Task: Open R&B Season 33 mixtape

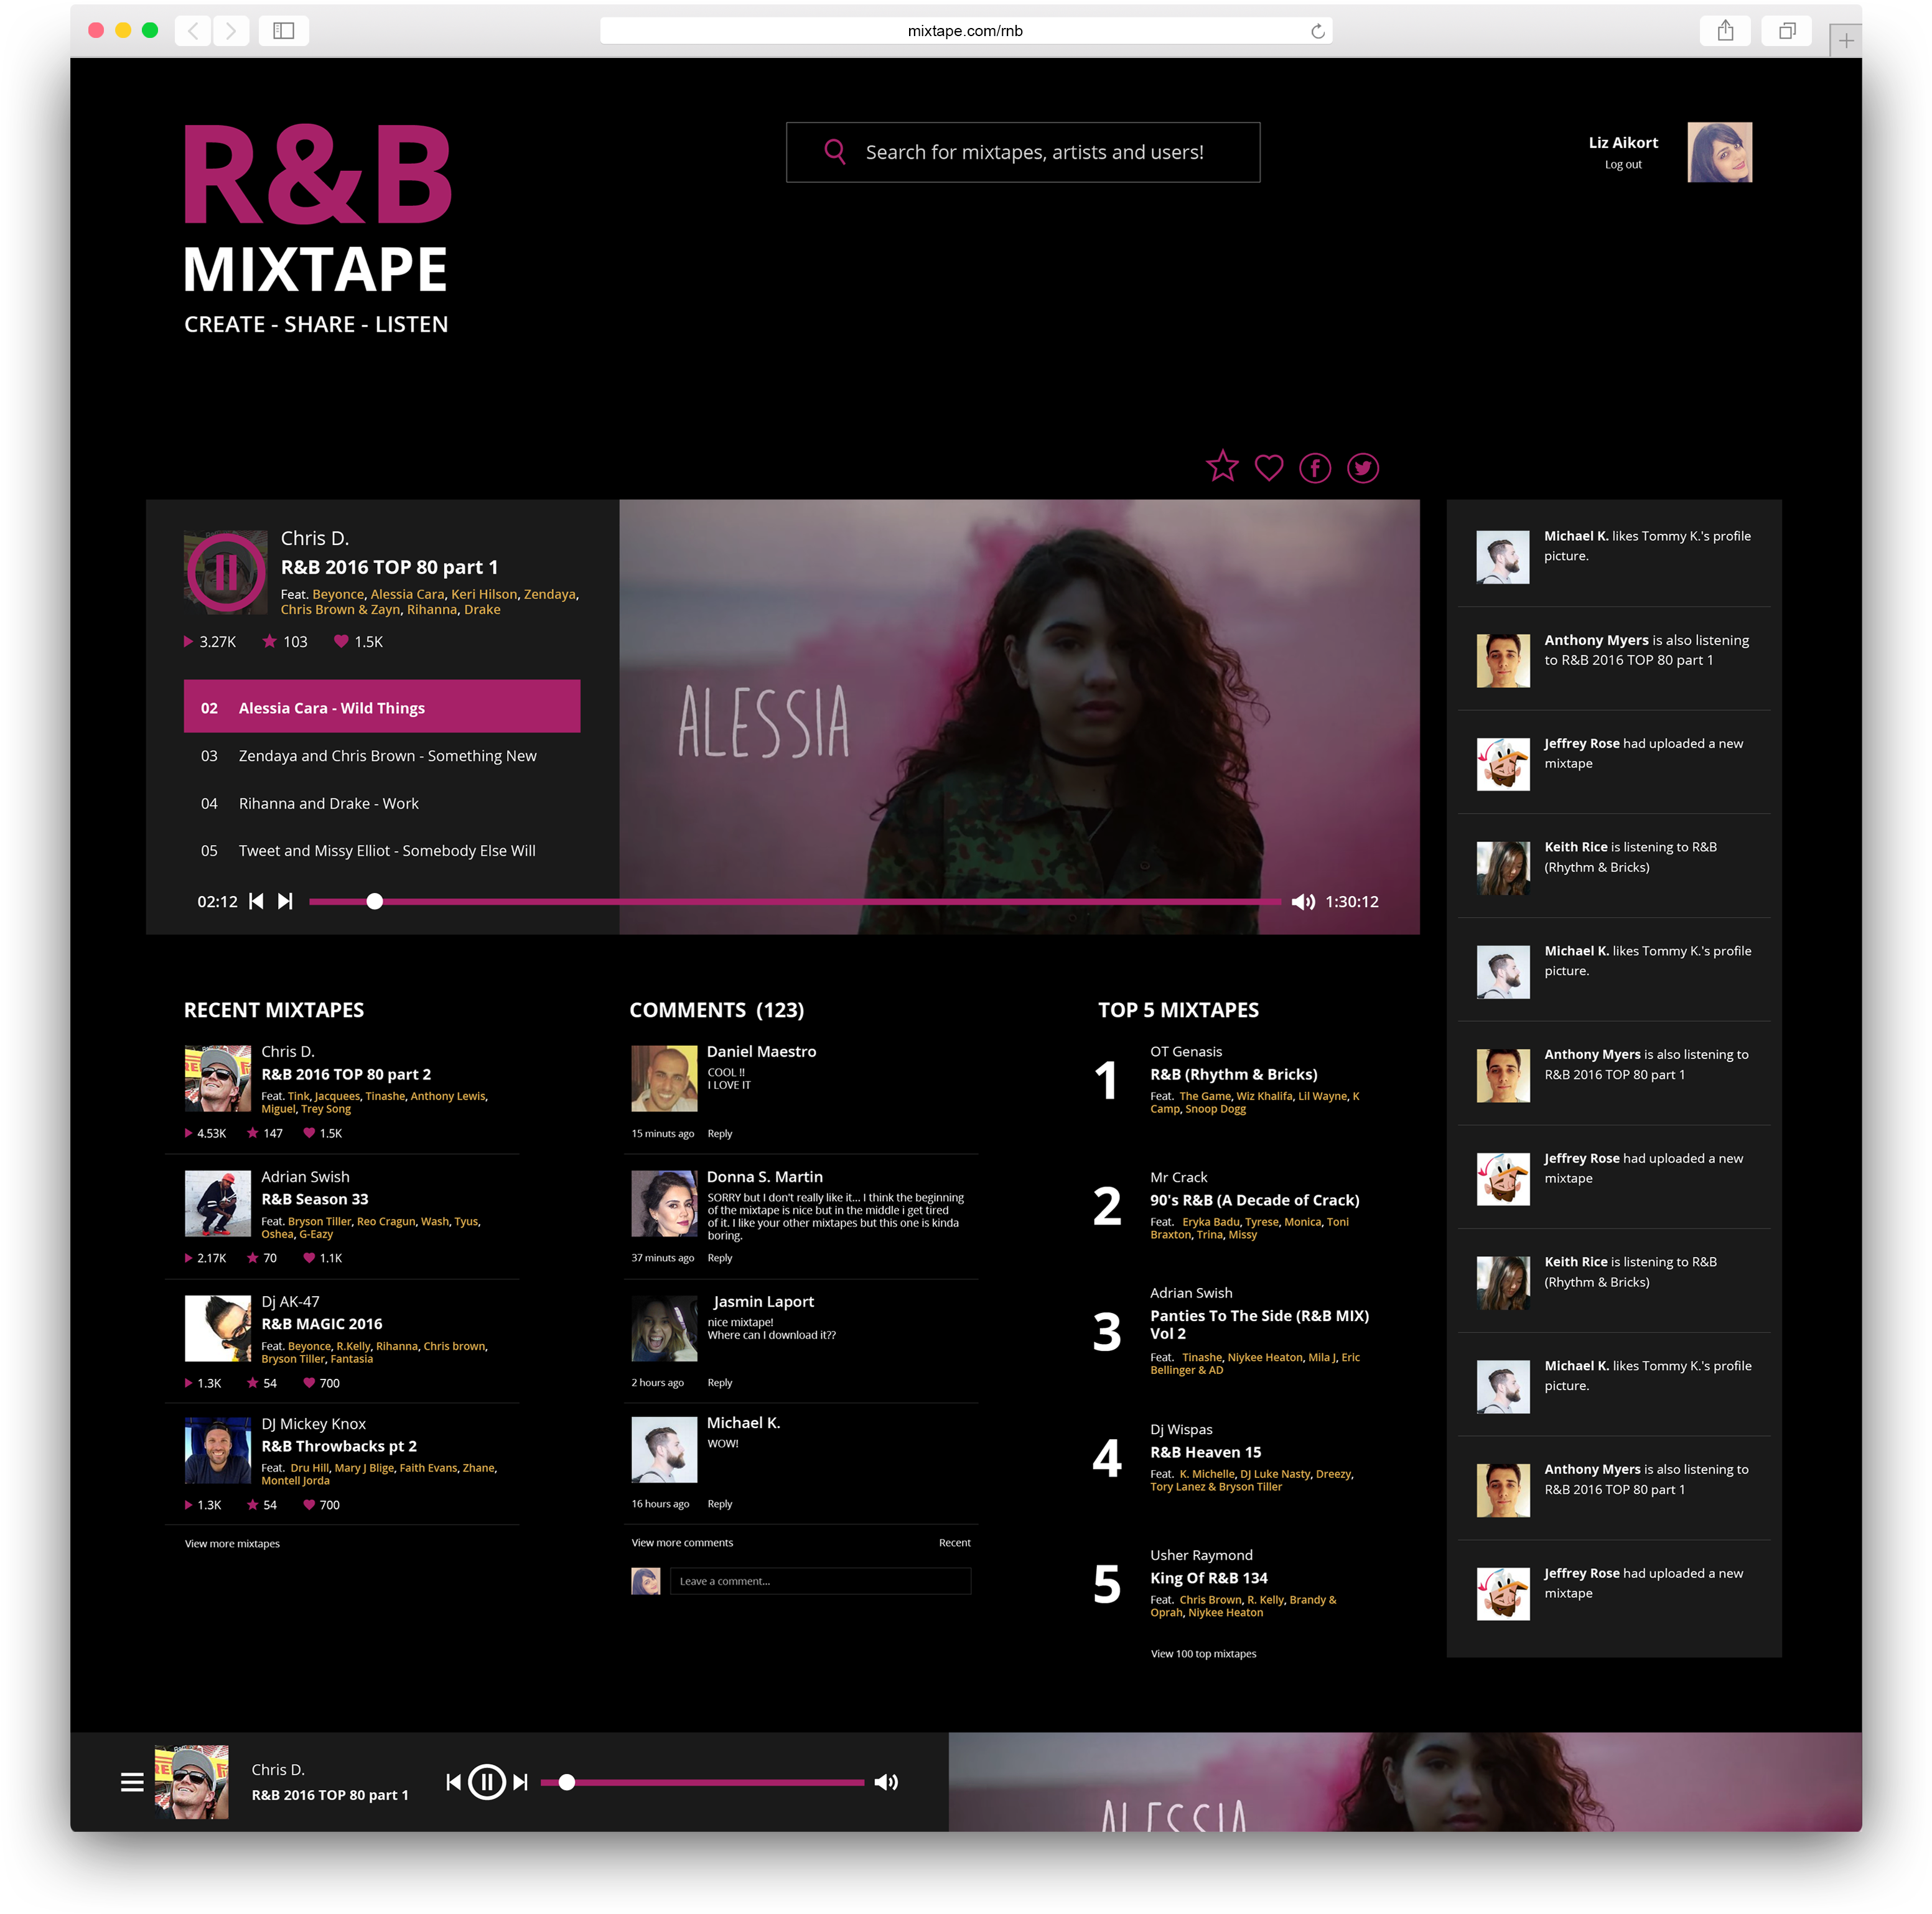Action: point(315,1199)
